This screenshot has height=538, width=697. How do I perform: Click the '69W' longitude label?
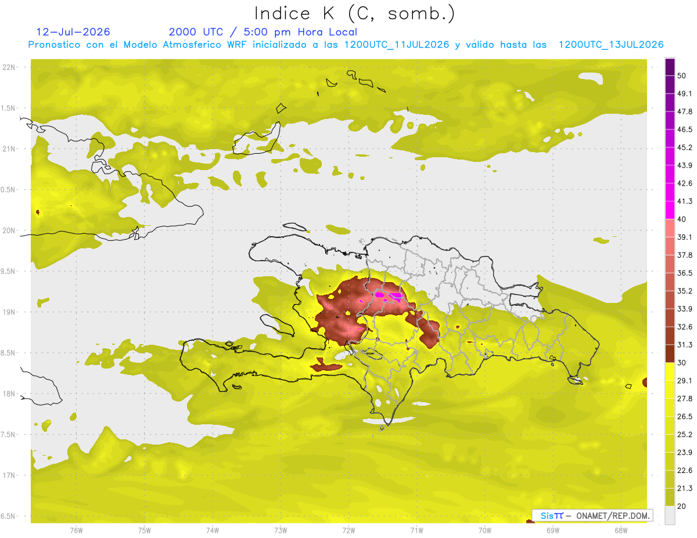pyautogui.click(x=553, y=530)
